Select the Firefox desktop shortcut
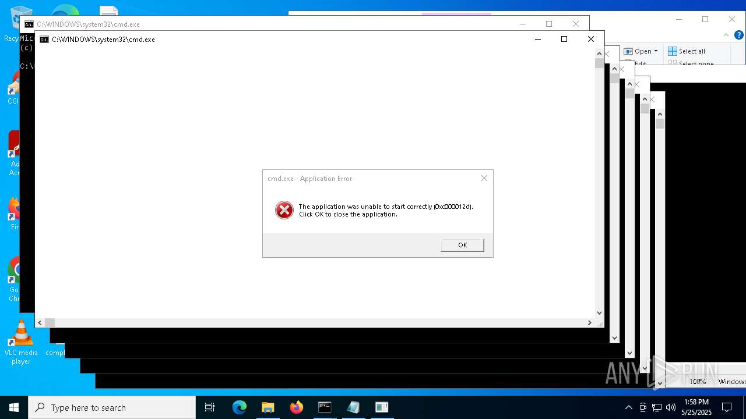The width and height of the screenshot is (746, 419). [13, 213]
